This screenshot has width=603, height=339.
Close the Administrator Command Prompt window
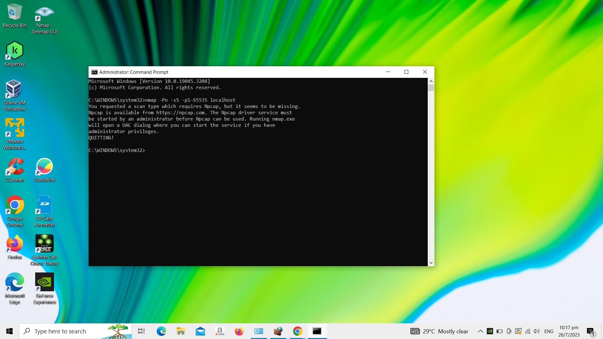[425, 72]
